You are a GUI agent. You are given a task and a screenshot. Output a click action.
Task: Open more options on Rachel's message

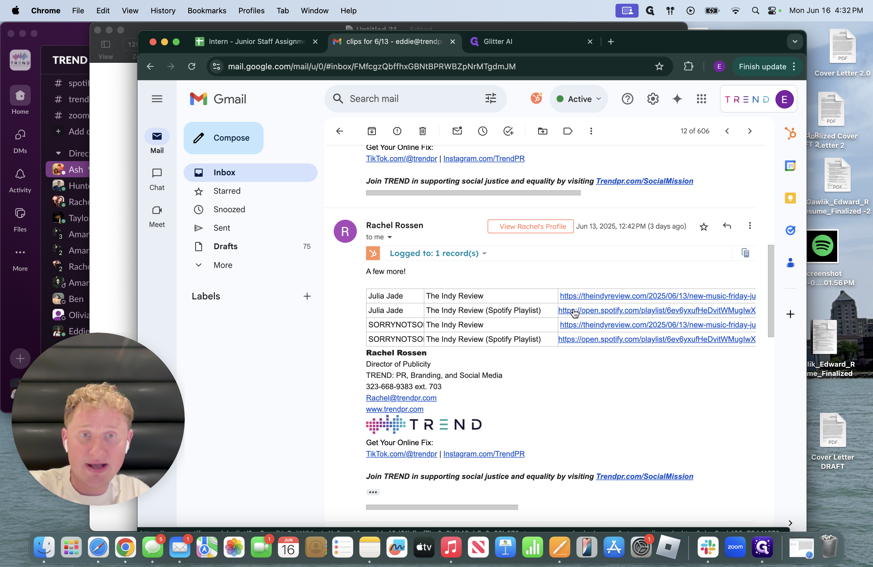point(750,226)
